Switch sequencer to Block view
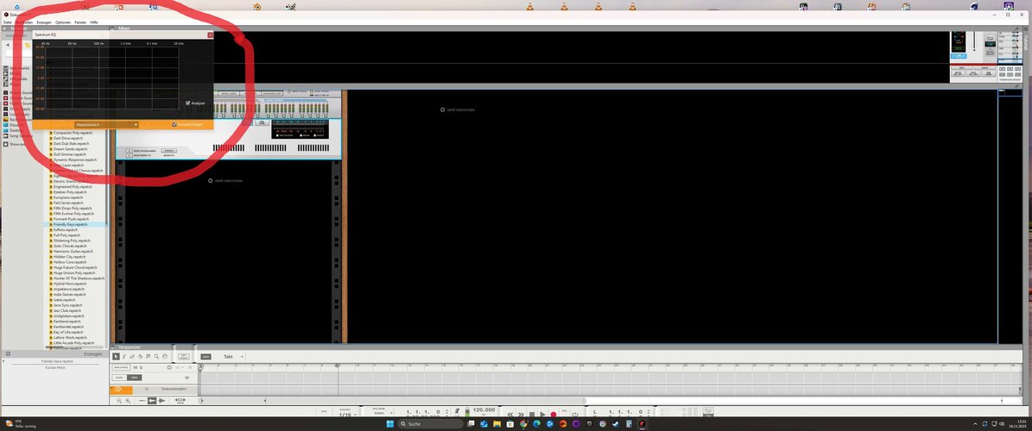The width and height of the screenshot is (1032, 431). [x=119, y=378]
